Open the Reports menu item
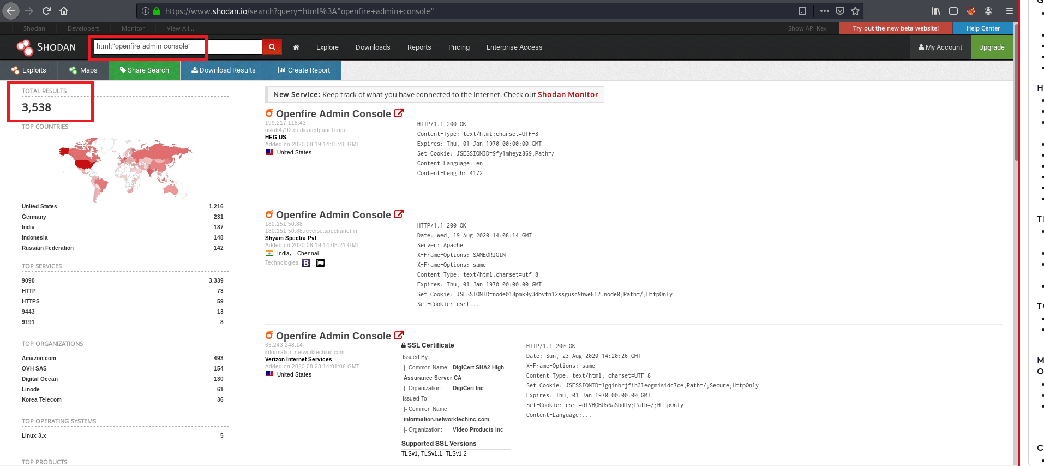The width and height of the screenshot is (1044, 466). pos(419,47)
